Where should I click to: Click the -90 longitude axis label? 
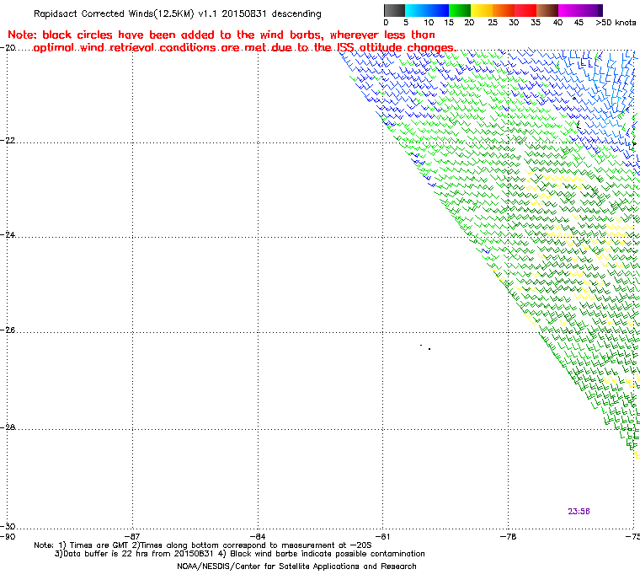8,536
